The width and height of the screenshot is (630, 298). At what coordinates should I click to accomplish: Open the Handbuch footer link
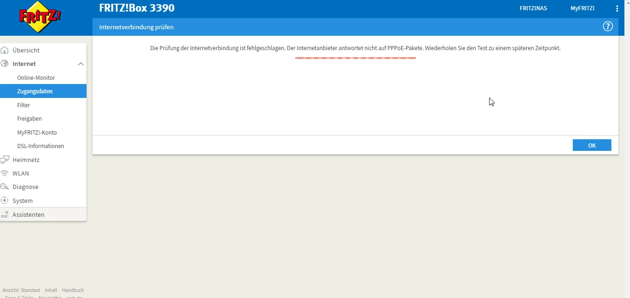point(73,290)
